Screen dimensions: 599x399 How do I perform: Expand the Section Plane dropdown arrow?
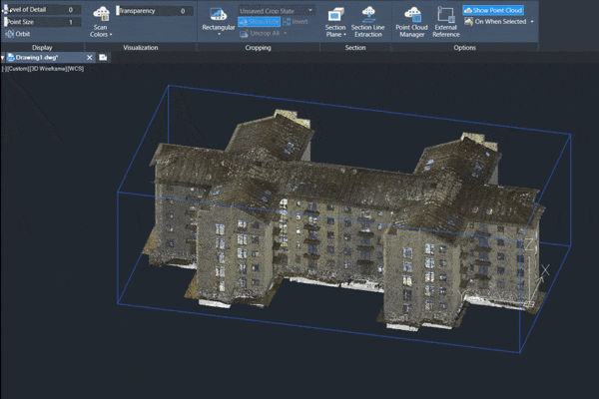coord(344,34)
